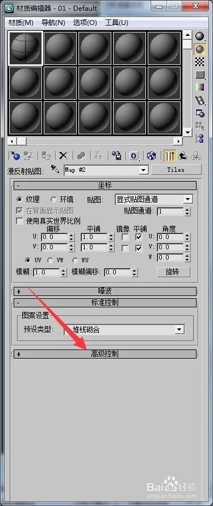Open the 导航(N) menu
This screenshot has height=506, width=213.
tap(53, 22)
